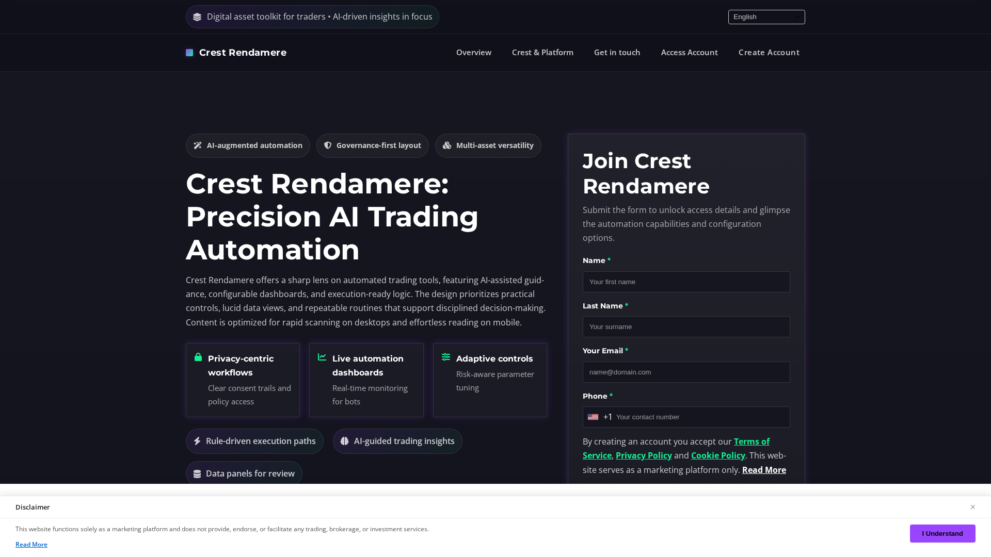Focus the Your surname field

tap(686, 327)
